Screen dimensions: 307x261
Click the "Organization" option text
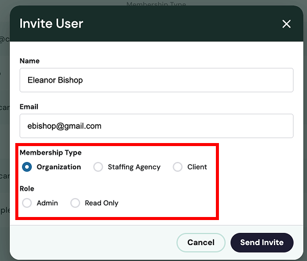(x=59, y=167)
